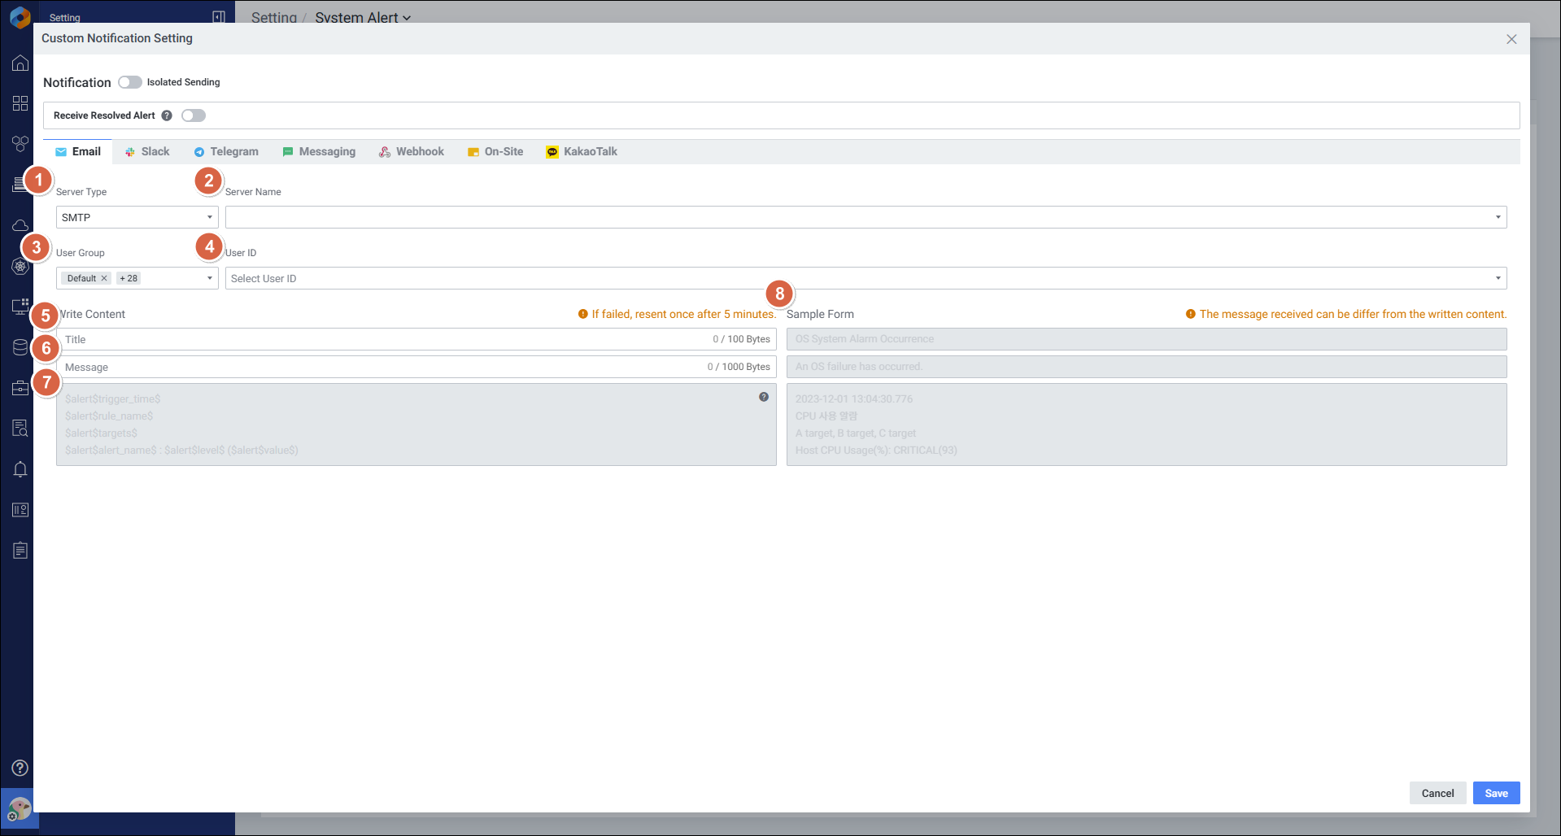Viewport: 1561px width, 836px height.
Task: Click help icon in message template box
Action: [x=763, y=397]
